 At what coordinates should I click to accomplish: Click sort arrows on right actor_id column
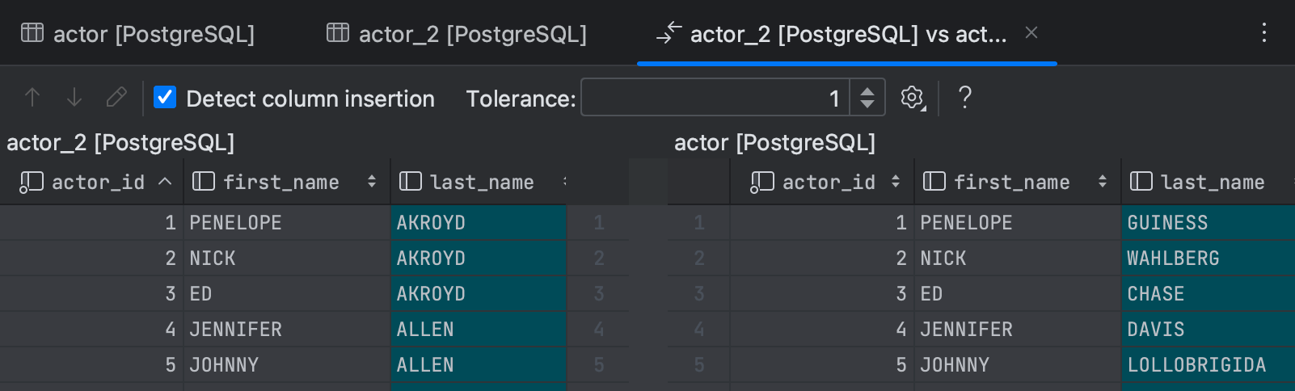click(x=896, y=182)
